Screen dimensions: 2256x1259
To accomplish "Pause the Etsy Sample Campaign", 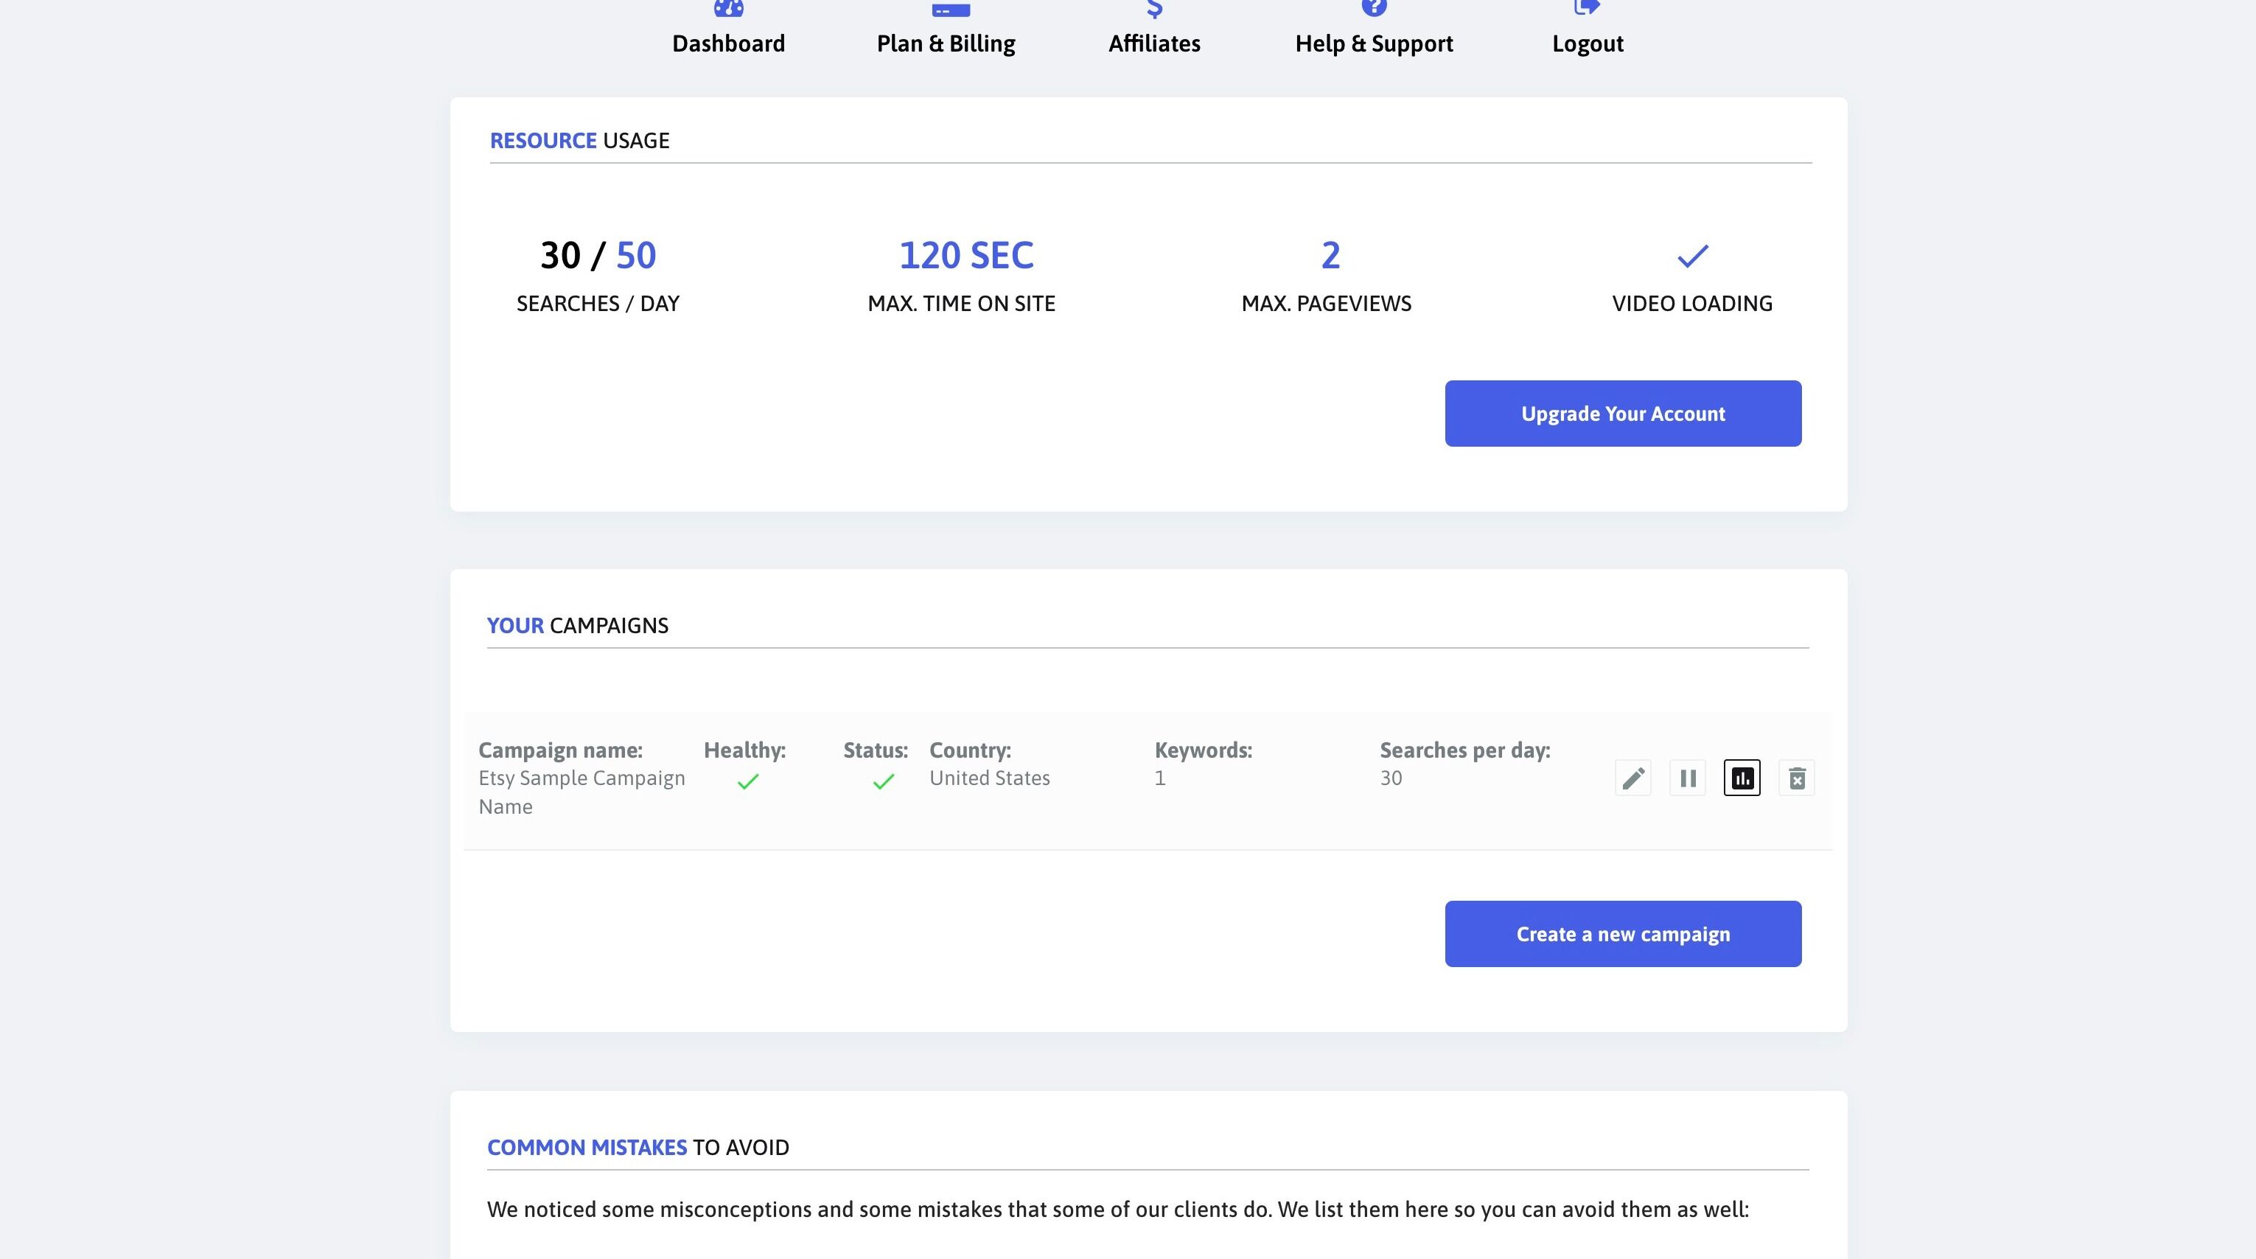I will click(x=1688, y=778).
